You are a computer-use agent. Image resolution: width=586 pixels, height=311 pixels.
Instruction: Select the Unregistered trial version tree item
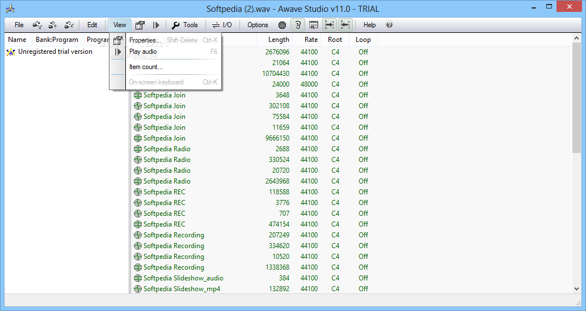[x=56, y=52]
